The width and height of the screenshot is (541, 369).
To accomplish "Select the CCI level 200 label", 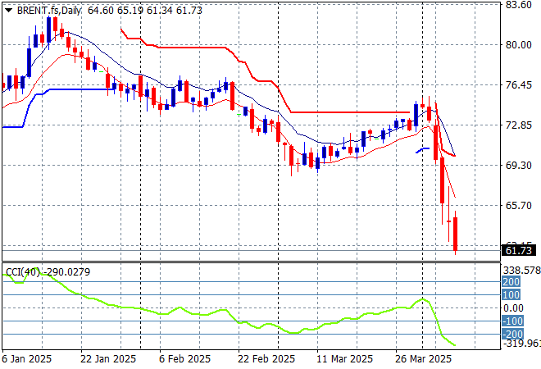I will pos(511,282).
